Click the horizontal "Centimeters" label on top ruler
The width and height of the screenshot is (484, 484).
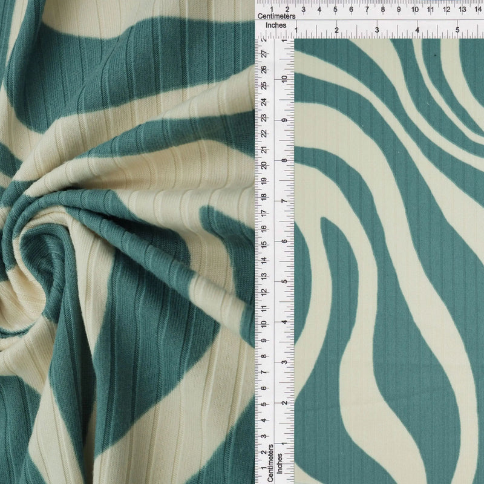coord(276,16)
